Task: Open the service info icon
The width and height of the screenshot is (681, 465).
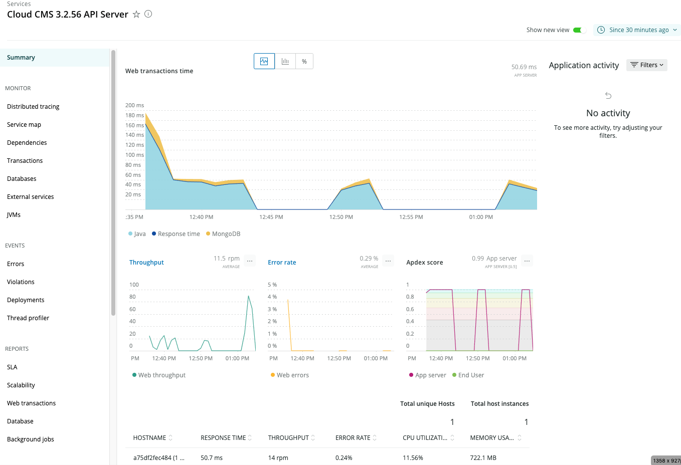Action: pyautogui.click(x=148, y=14)
